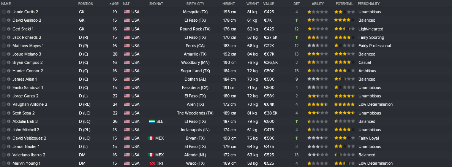Click the Birth City column header
The image size is (452, 167).
pos(195,4)
